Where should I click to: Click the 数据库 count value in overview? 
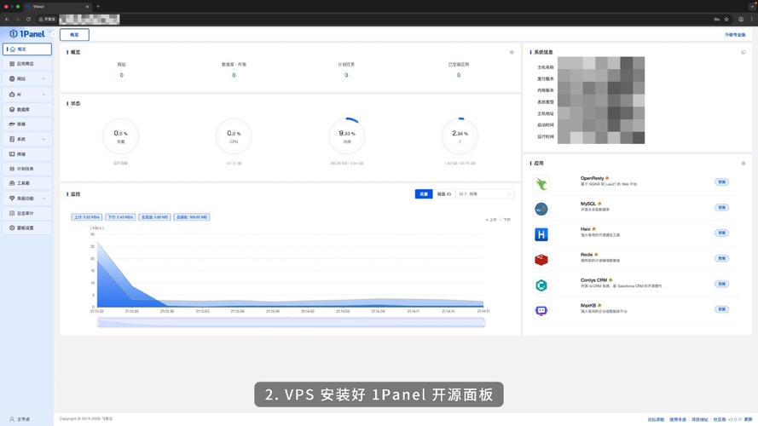[234, 75]
